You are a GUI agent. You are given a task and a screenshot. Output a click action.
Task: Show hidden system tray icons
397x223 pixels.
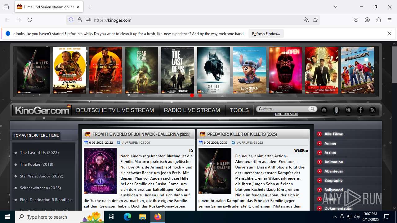point(334,217)
